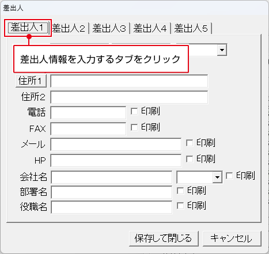Click the 住所1 button

point(31,81)
